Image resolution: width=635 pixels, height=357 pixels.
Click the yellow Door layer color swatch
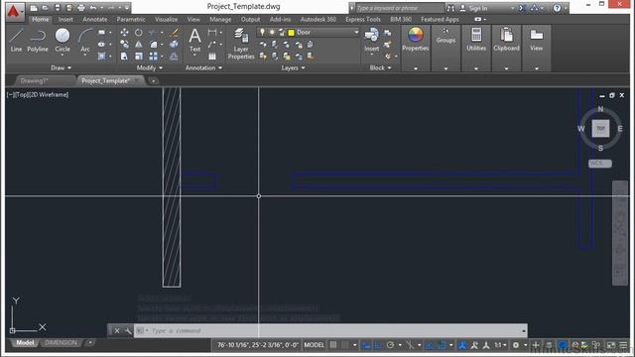pyautogui.click(x=291, y=33)
